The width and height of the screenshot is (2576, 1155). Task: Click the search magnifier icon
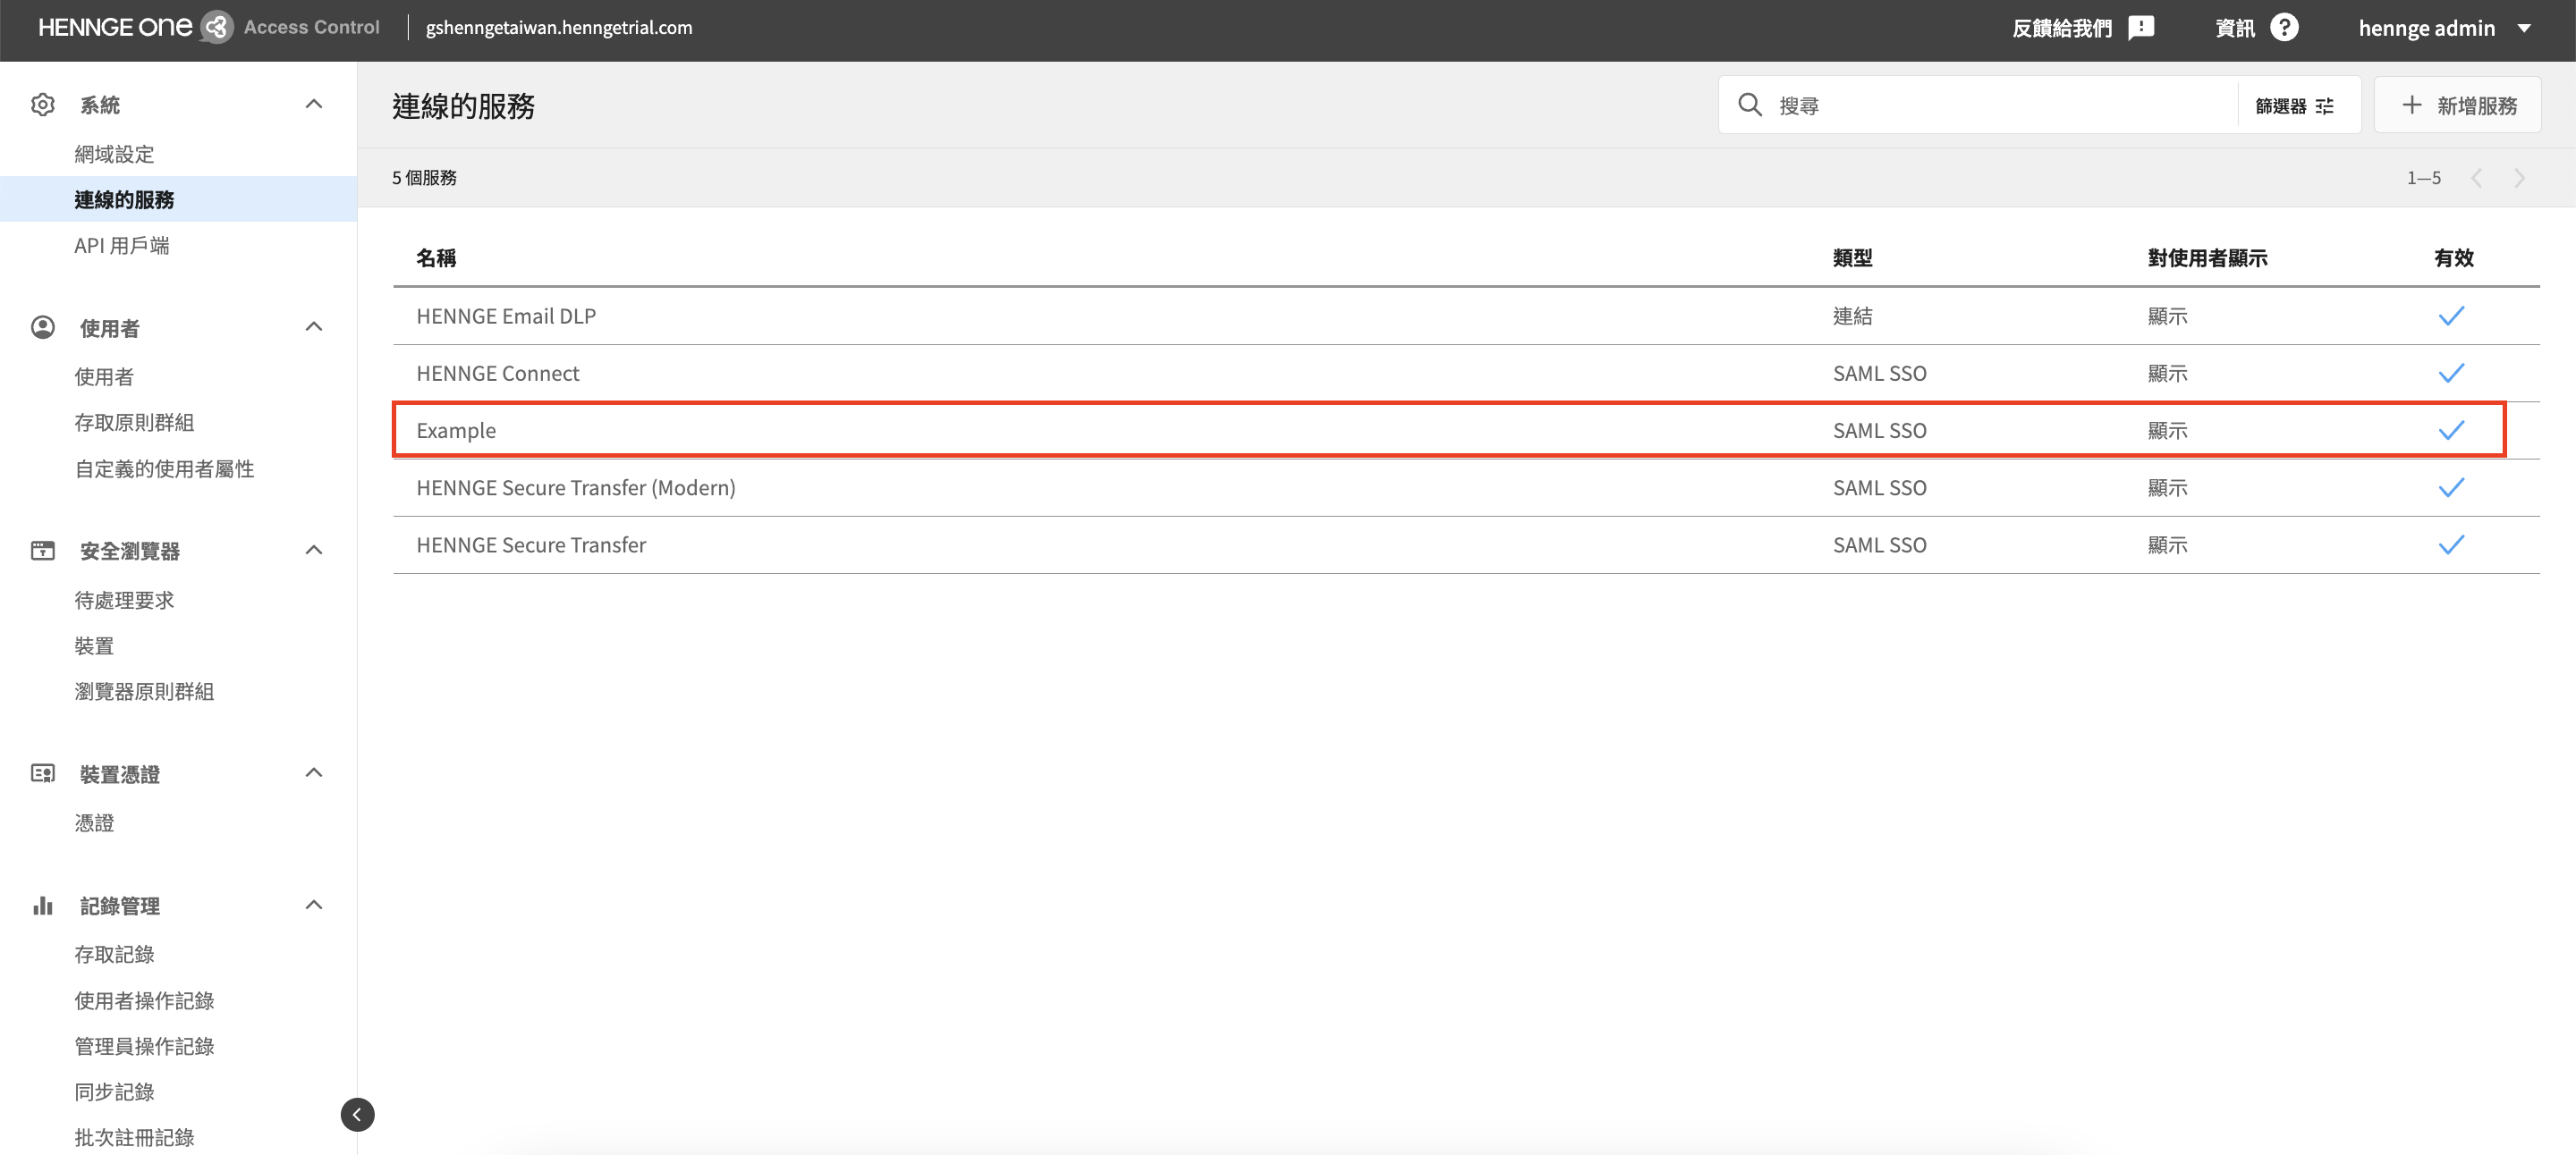pos(1749,105)
